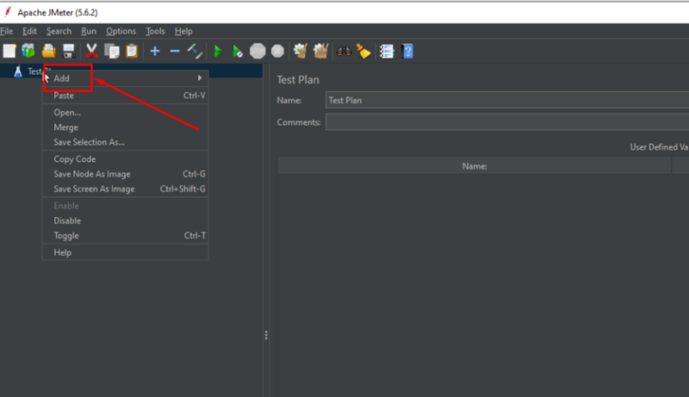Click the Help question mark icon

click(x=407, y=51)
